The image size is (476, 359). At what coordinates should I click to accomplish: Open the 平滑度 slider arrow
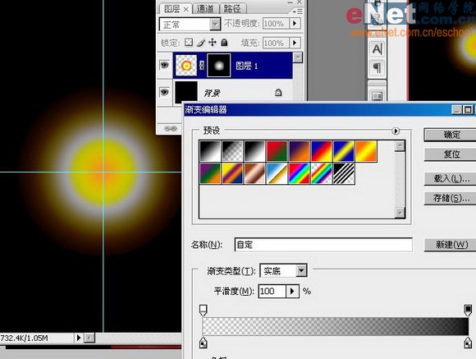tap(292, 291)
